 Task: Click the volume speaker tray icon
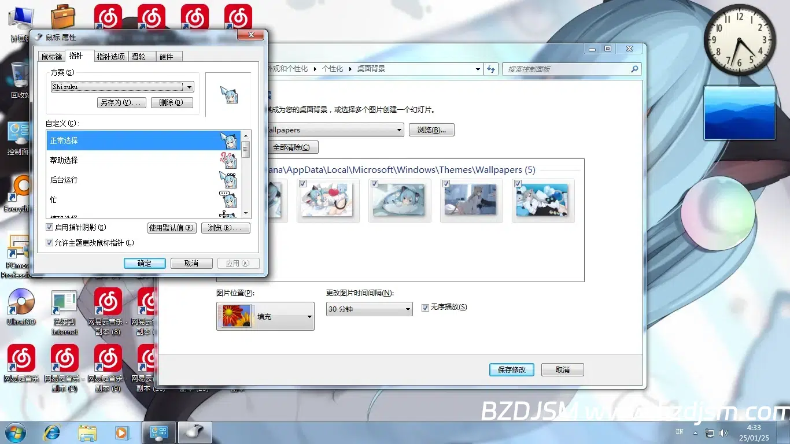[723, 432]
